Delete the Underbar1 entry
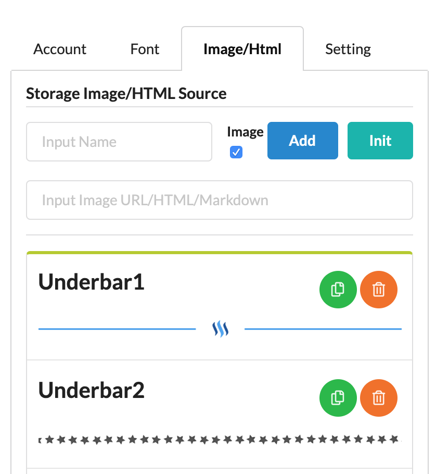This screenshot has width=436, height=474. 379,289
